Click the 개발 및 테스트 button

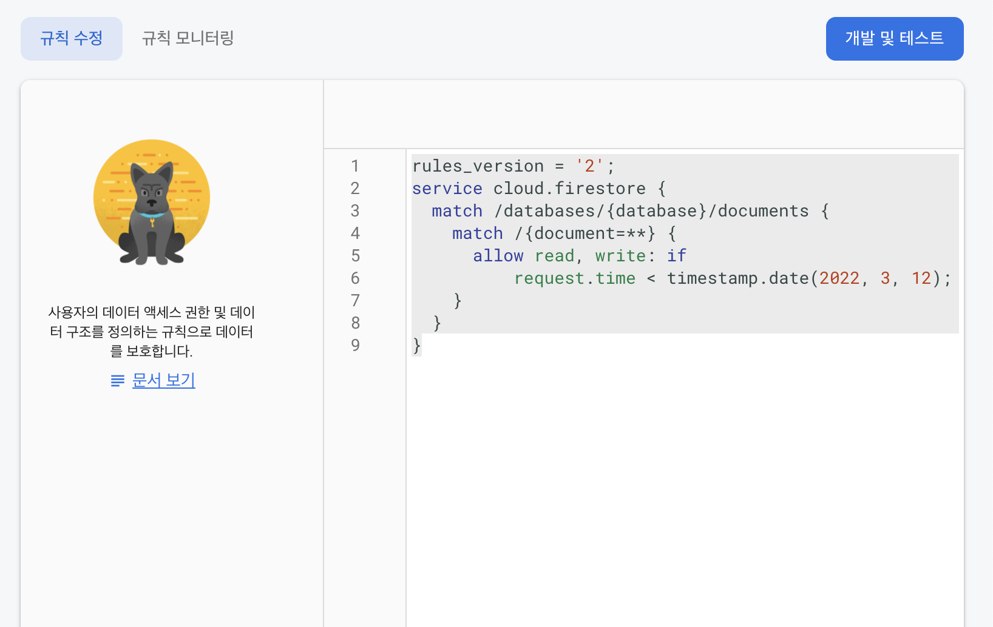(895, 39)
